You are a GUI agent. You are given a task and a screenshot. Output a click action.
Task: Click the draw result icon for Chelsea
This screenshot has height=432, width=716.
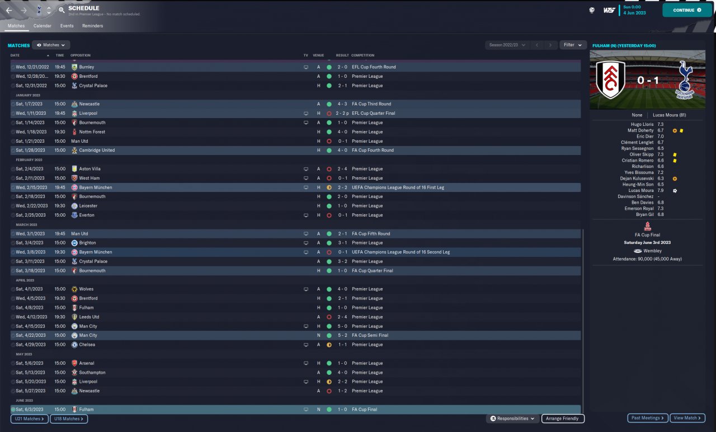329,345
